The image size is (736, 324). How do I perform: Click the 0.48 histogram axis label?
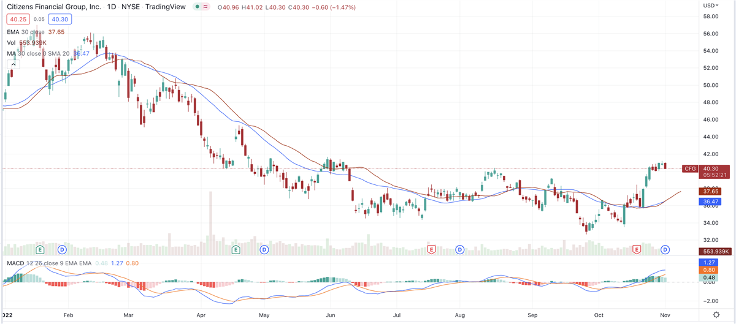pos(708,277)
